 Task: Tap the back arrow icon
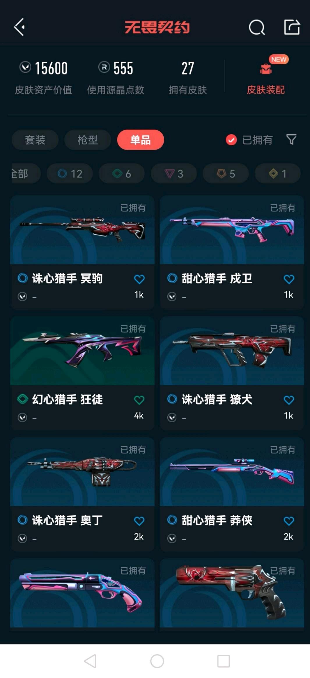(19, 27)
